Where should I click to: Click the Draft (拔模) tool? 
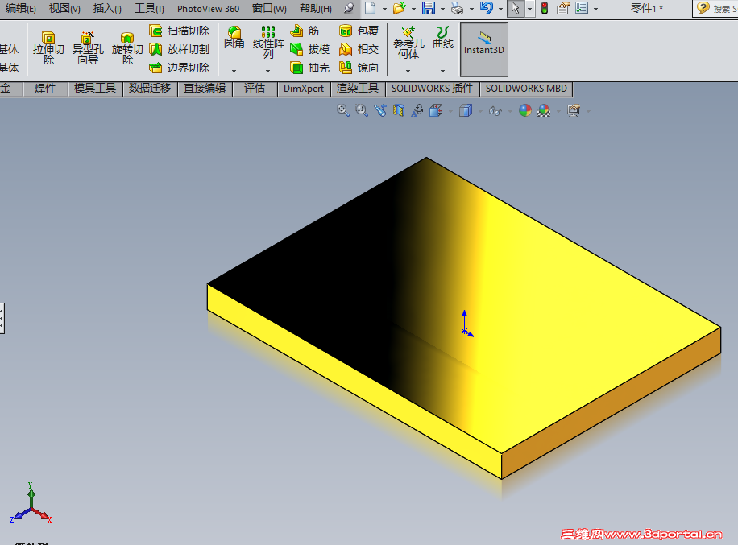tap(309, 49)
